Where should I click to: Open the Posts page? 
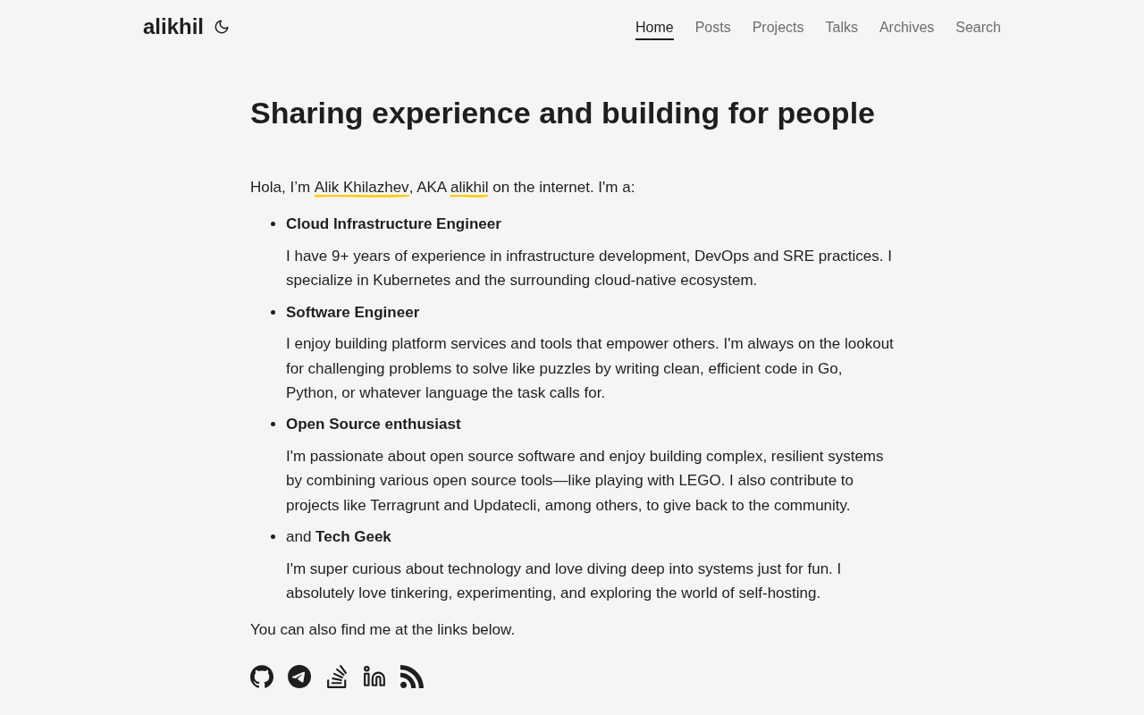712,28
